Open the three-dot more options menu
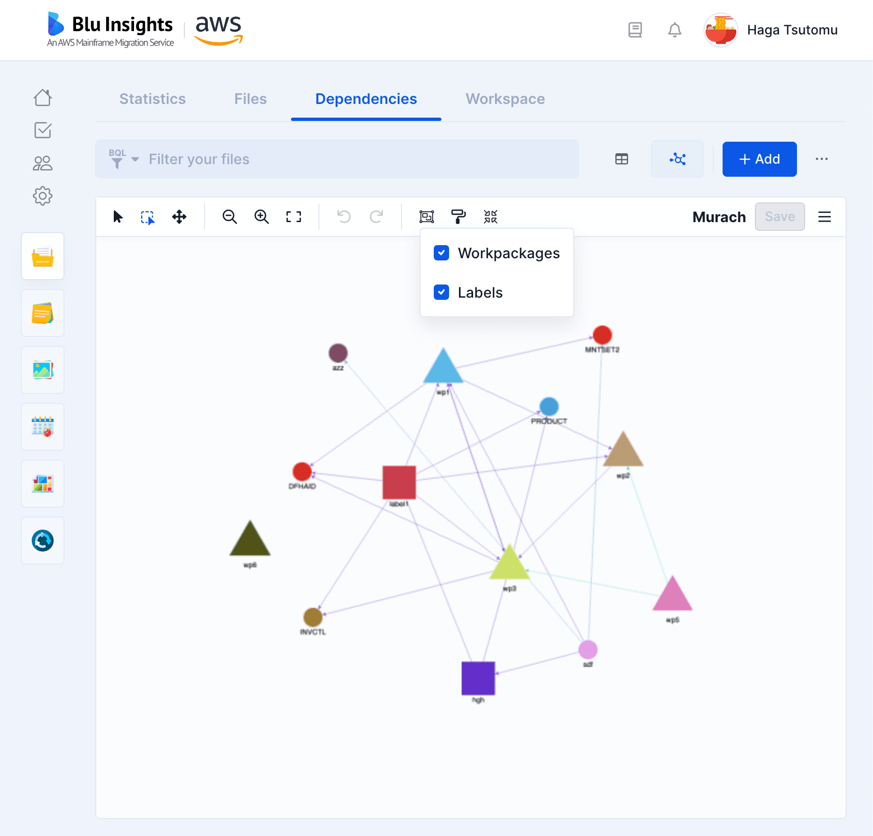This screenshot has width=873, height=836. (x=822, y=159)
